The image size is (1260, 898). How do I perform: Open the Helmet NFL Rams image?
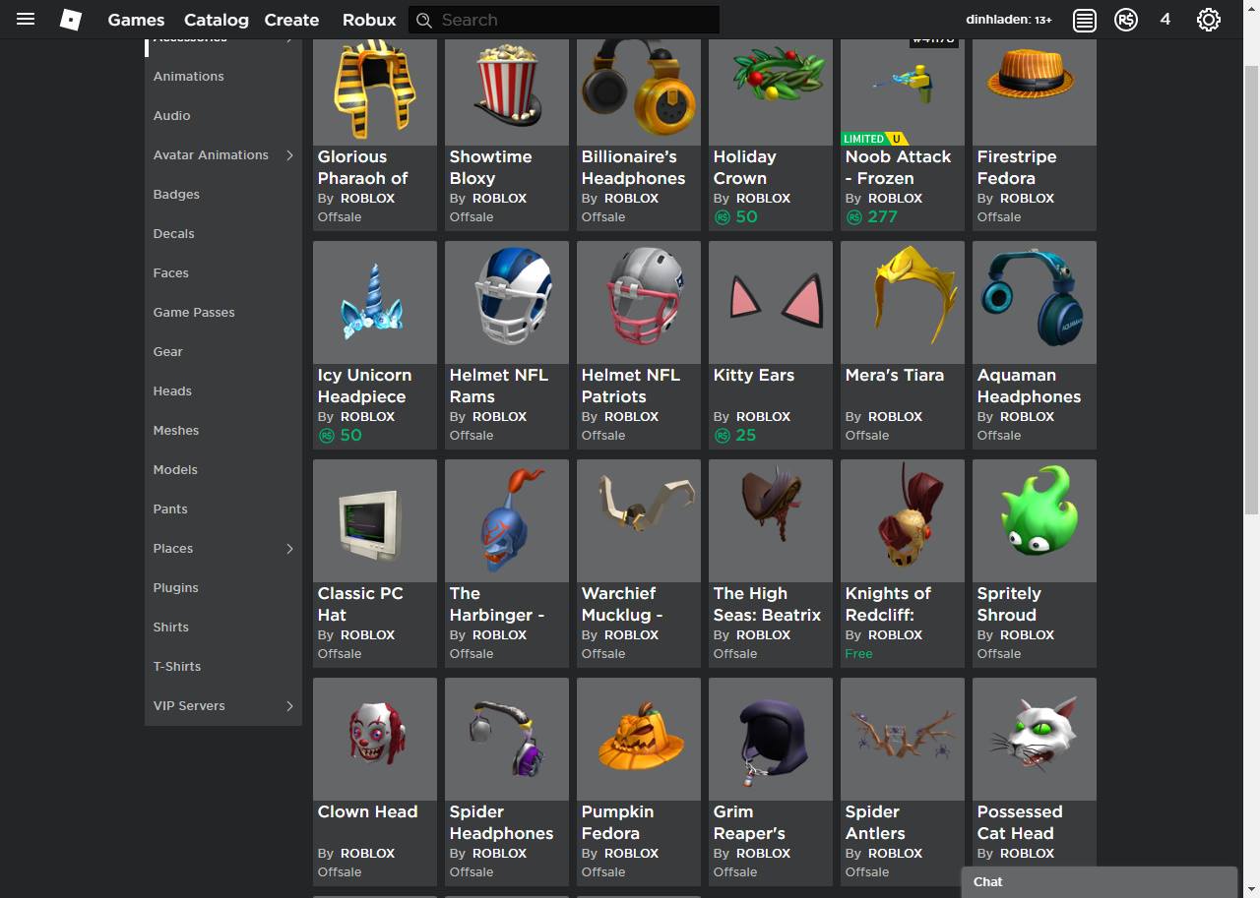(x=507, y=303)
